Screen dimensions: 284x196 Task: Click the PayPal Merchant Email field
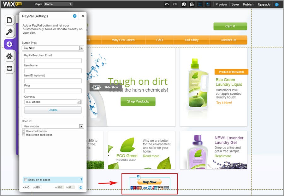click(53, 60)
